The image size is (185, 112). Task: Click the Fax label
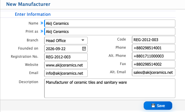pyautogui.click(x=123, y=64)
